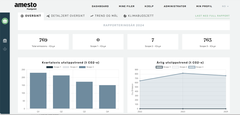
Task: Click the Q4 bar in quarterly chart
Action: coord(107,97)
